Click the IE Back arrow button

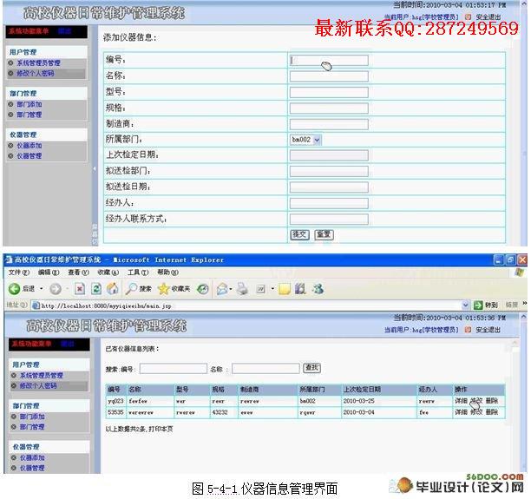click(x=14, y=289)
